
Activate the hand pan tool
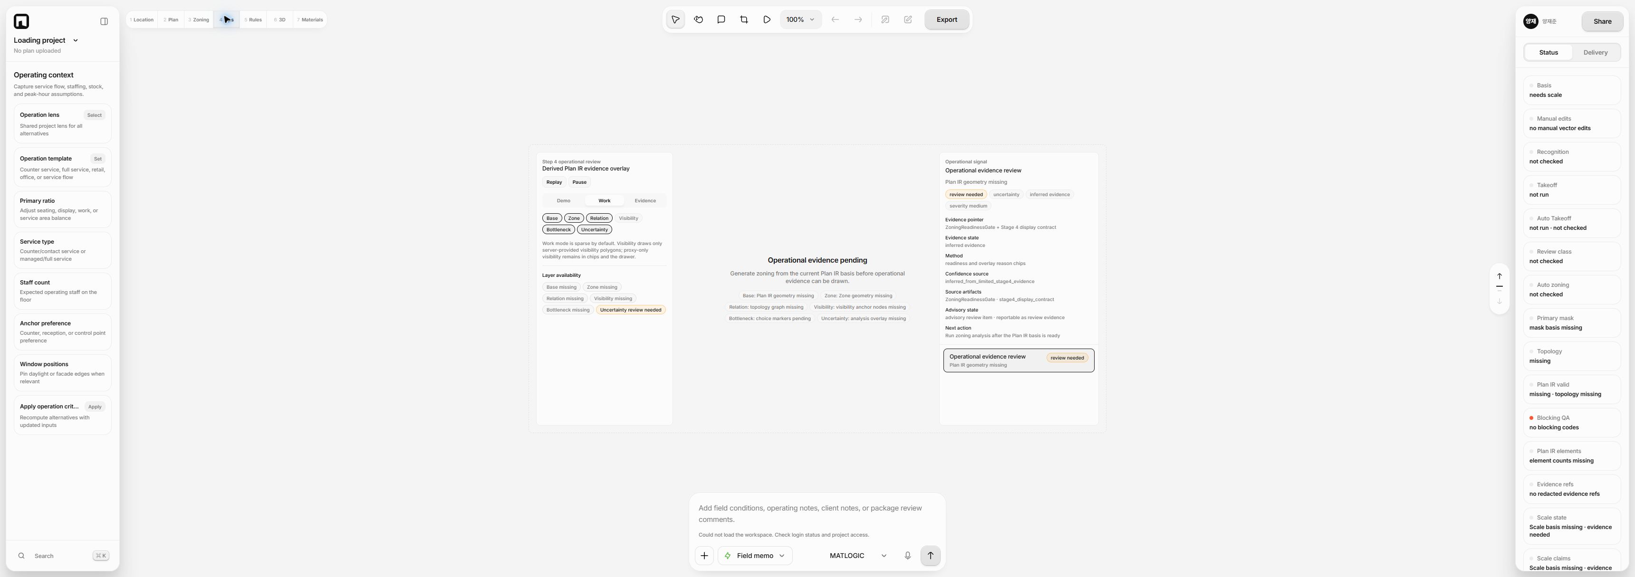click(698, 19)
